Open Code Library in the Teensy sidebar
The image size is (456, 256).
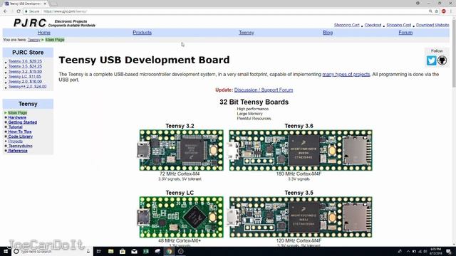20,137
